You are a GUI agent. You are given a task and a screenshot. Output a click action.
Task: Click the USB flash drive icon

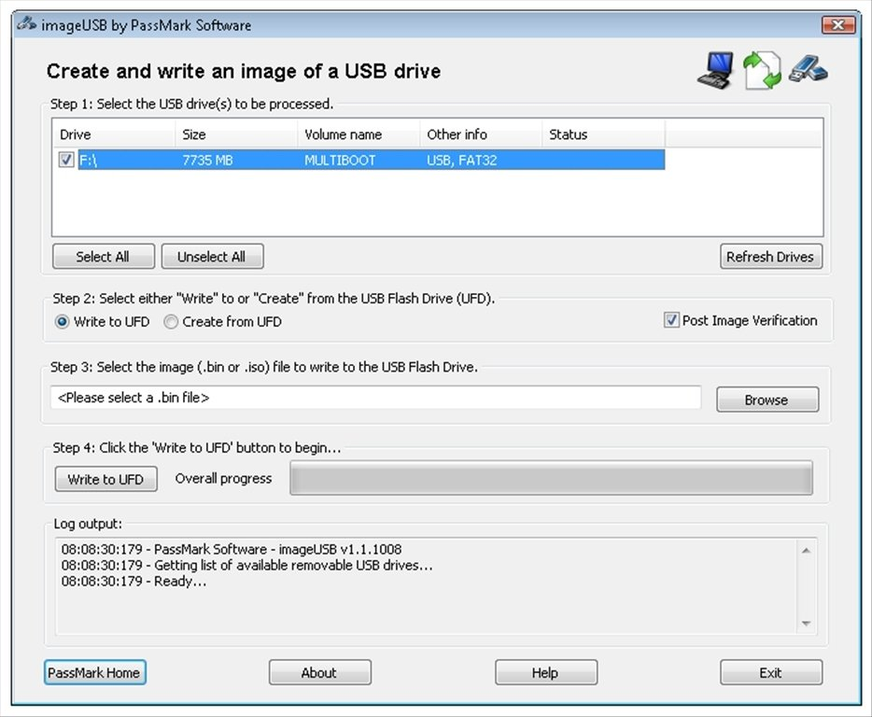click(808, 69)
